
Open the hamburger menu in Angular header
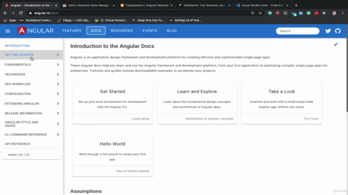point(8,31)
